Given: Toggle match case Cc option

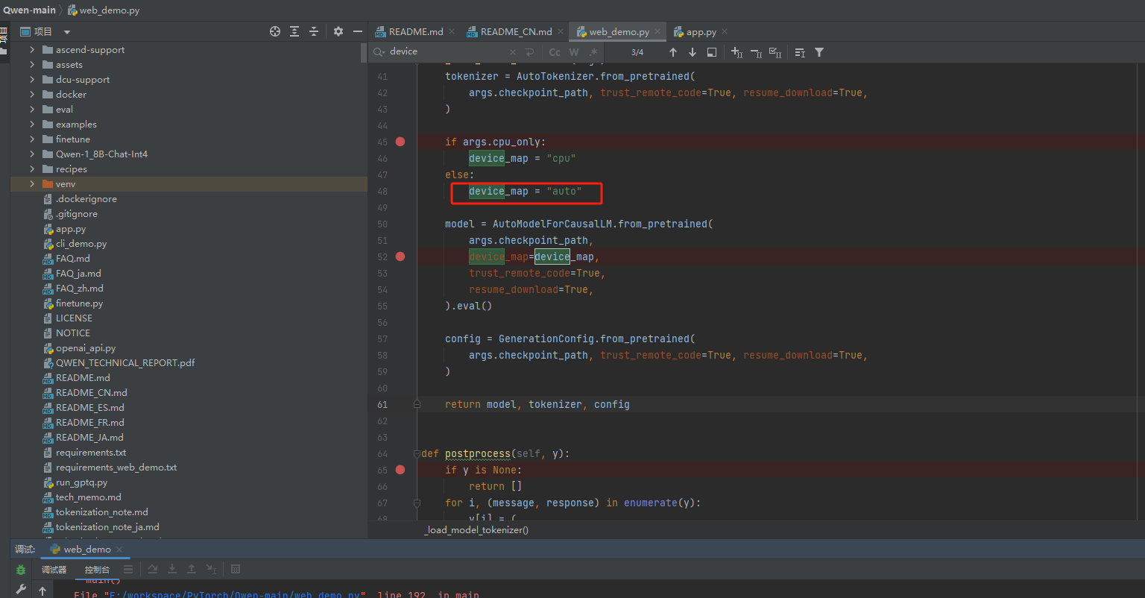Looking at the screenshot, I should pos(555,52).
